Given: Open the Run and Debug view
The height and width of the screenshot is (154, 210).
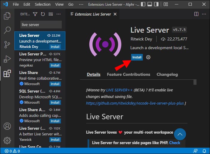Looking at the screenshot, I should point(7,59).
